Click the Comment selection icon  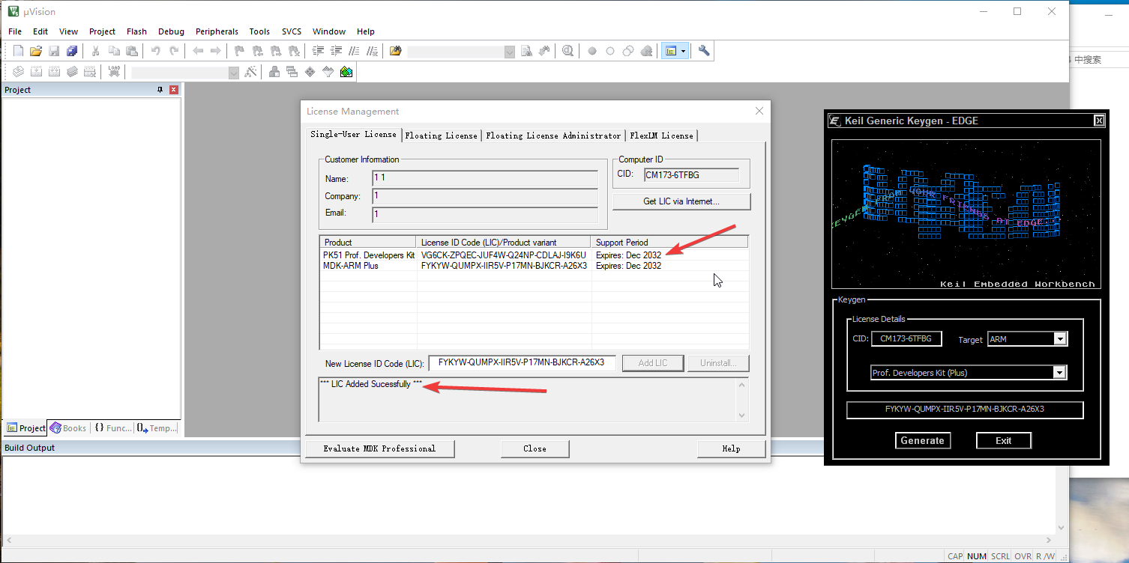(x=354, y=51)
